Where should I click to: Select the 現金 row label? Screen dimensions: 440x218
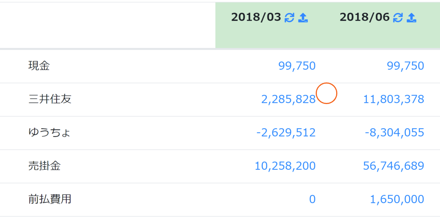[39, 66]
